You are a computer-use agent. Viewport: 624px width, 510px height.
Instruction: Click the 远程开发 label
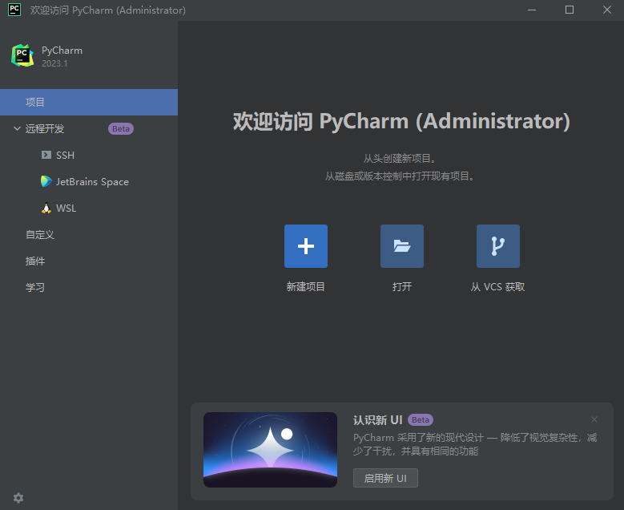[45, 128]
